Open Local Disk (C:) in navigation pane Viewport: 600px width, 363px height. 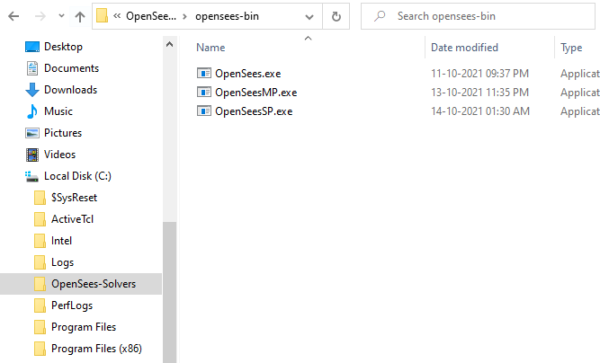77,176
